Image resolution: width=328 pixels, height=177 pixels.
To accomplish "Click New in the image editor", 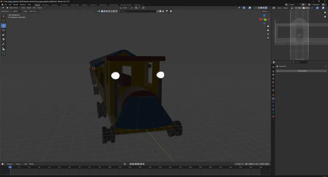I will 298,8.
